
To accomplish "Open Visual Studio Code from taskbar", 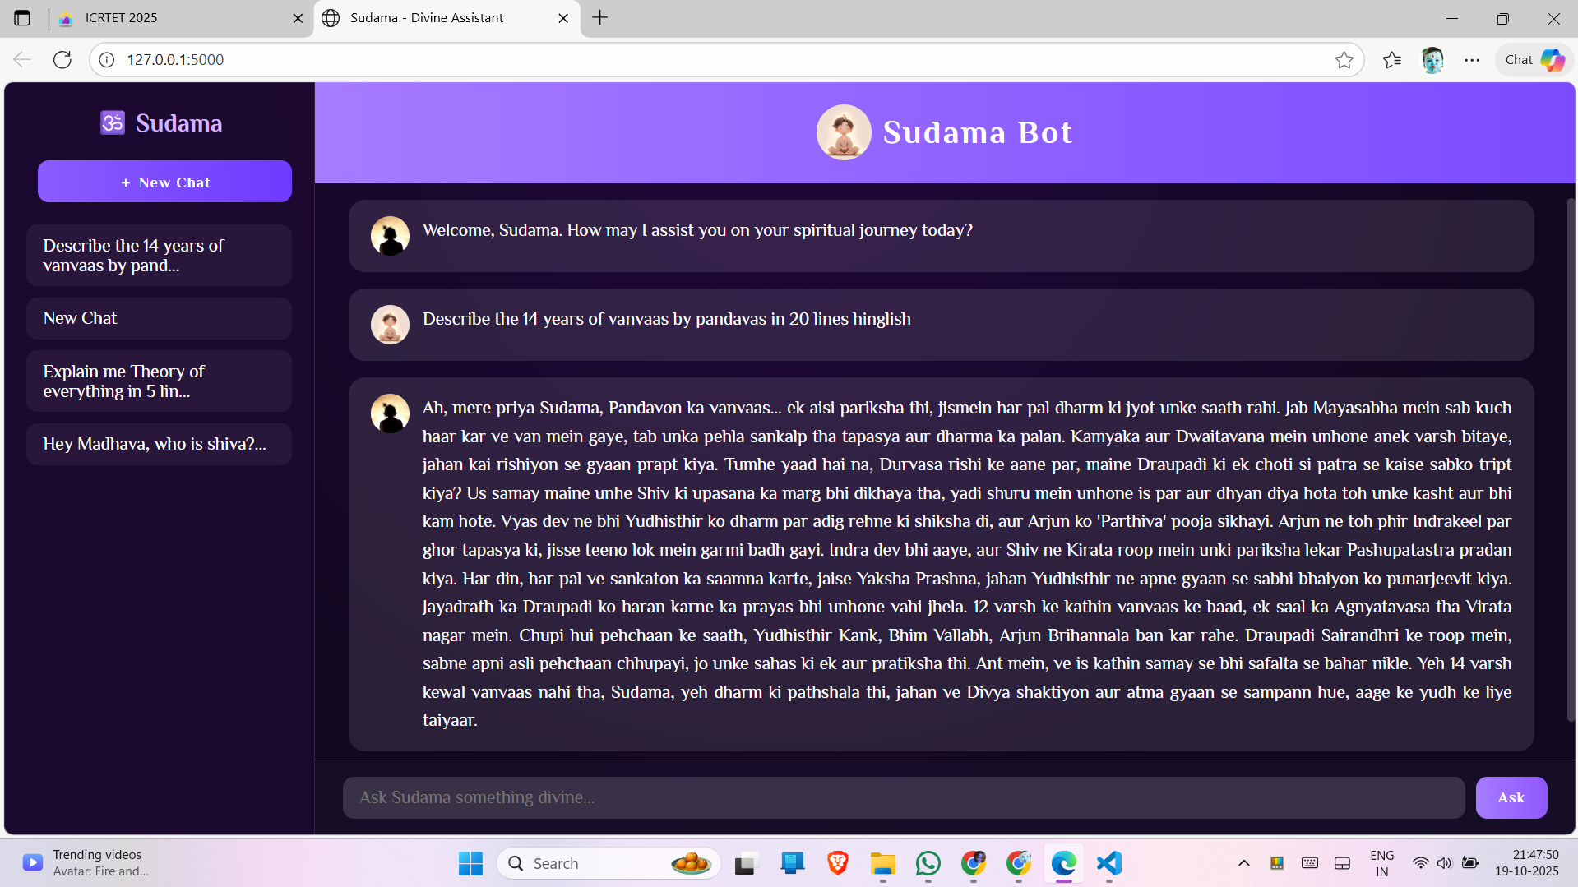I will coord(1108,863).
